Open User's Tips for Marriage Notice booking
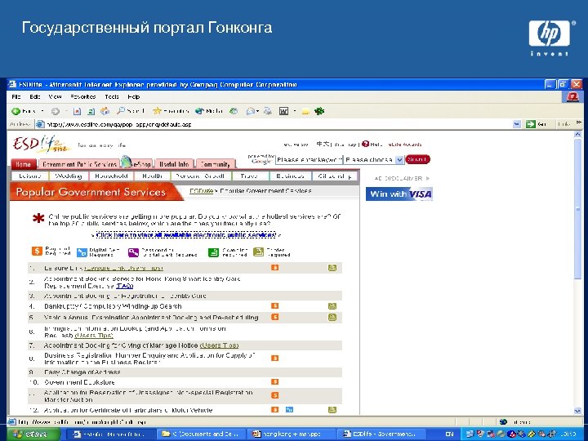This screenshot has width=588, height=441. click(220, 345)
